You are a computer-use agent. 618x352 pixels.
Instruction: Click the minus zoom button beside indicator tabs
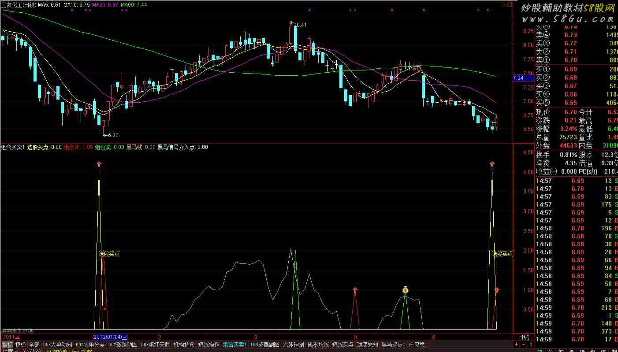click(x=524, y=344)
